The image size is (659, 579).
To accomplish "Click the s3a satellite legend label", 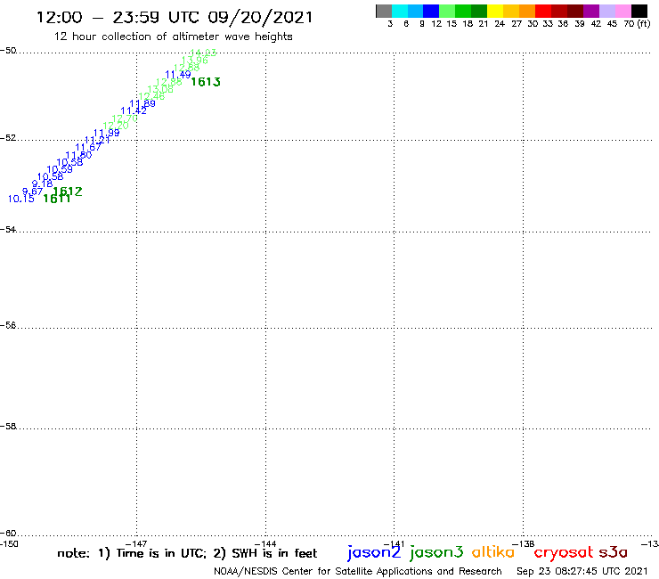I will click(614, 552).
